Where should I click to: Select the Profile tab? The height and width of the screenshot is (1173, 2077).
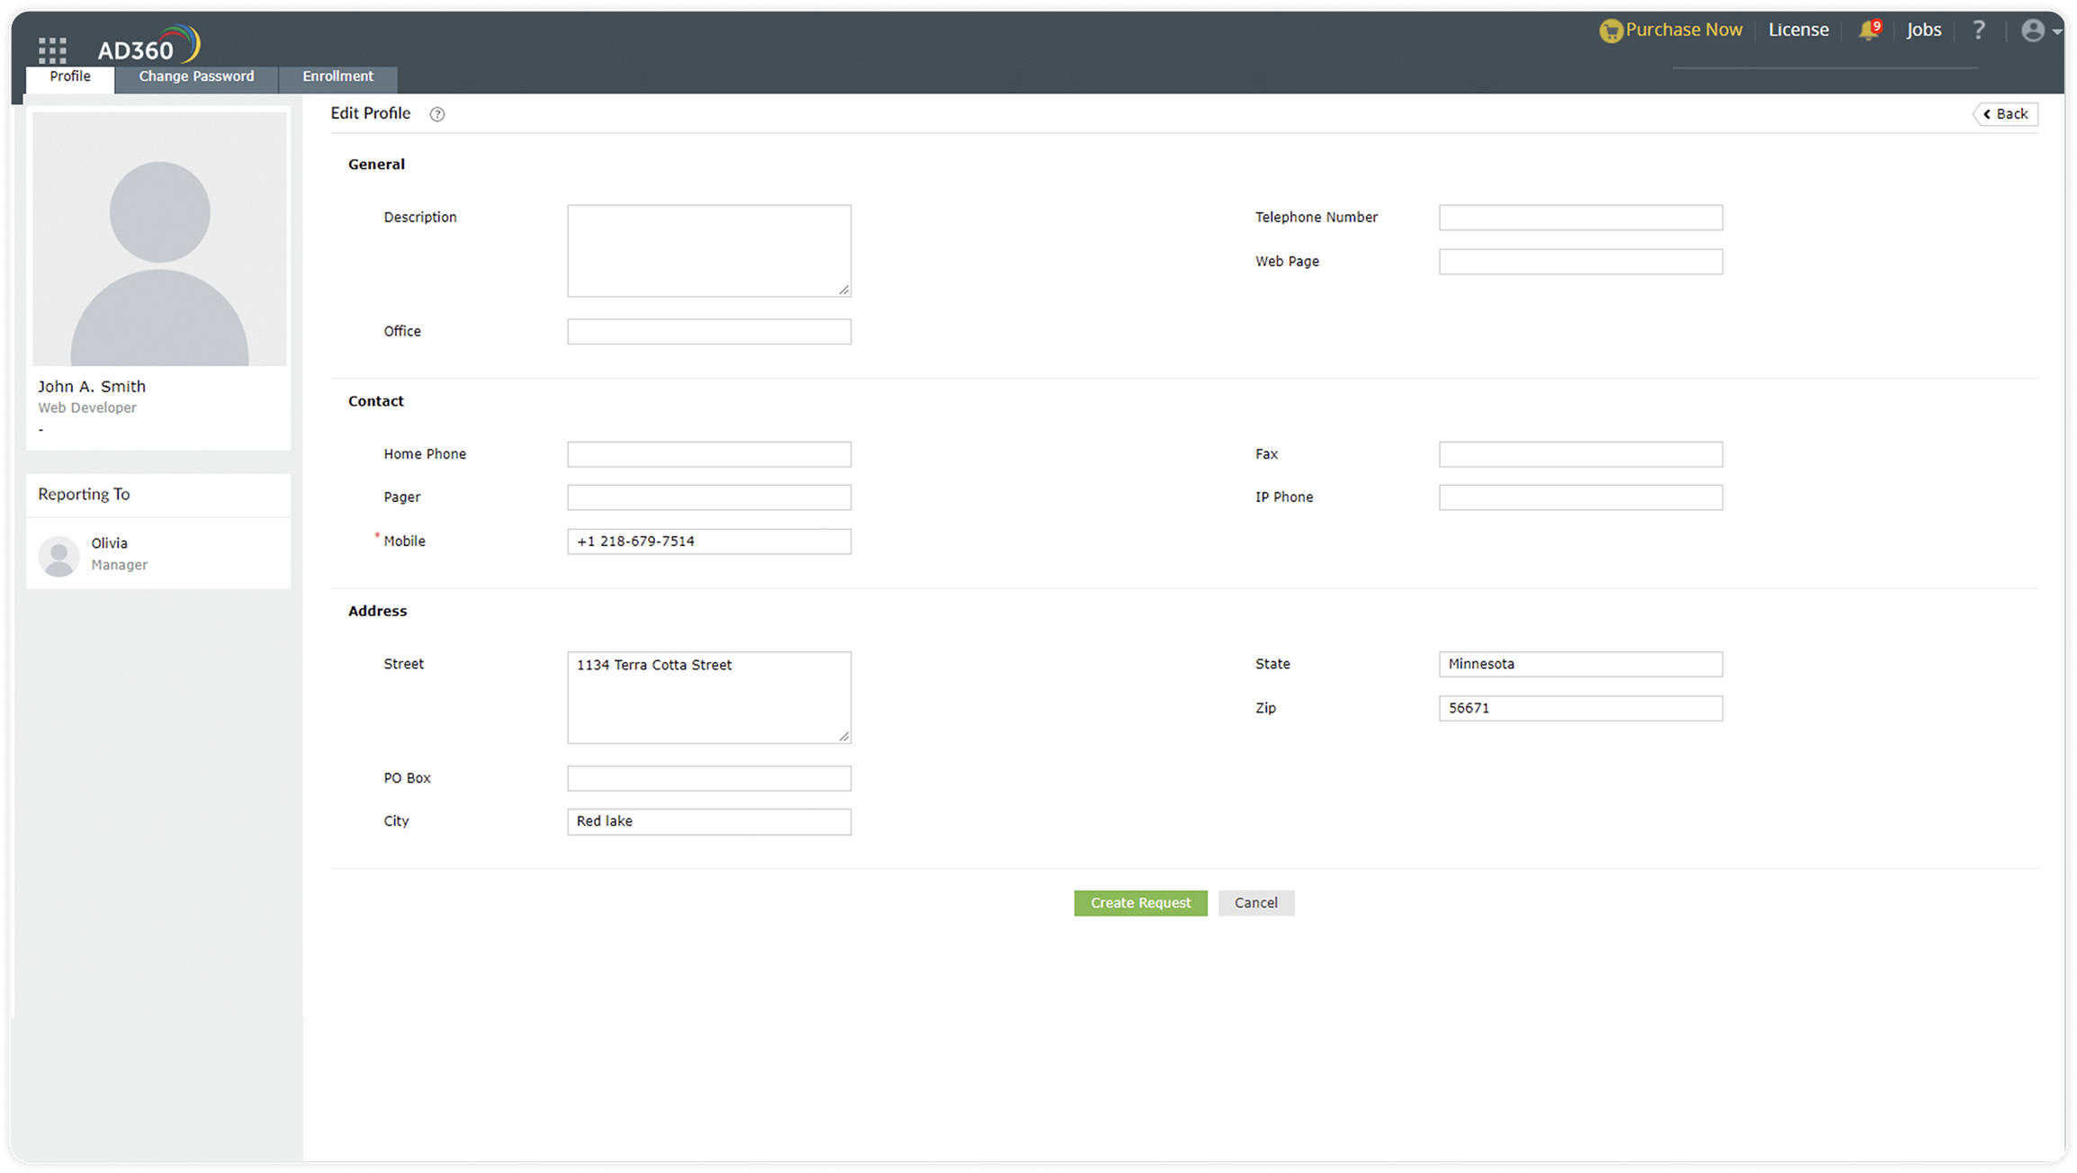(70, 77)
